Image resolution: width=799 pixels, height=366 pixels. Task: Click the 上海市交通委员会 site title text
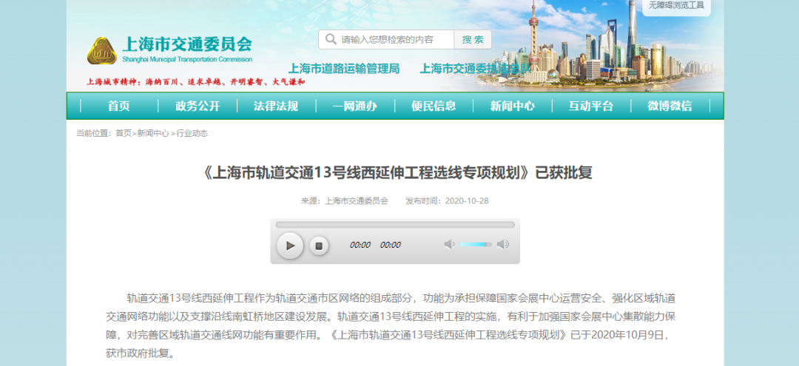tap(187, 44)
